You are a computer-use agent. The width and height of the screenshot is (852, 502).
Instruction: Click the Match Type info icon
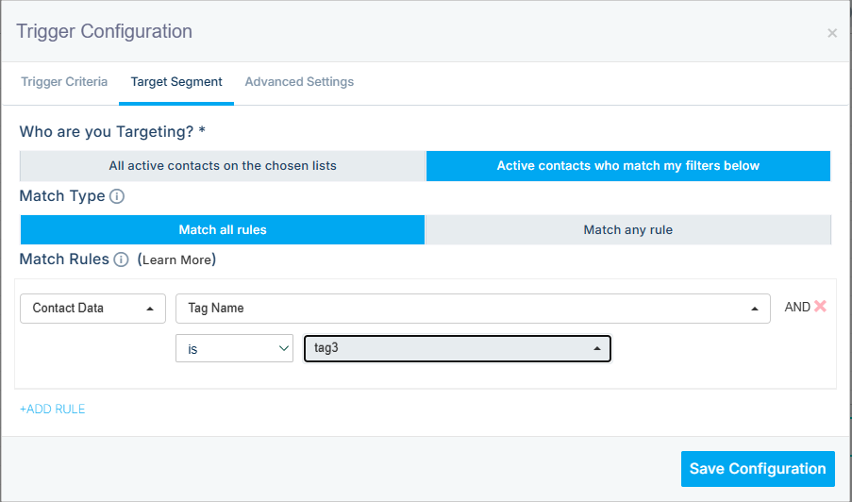pos(117,197)
